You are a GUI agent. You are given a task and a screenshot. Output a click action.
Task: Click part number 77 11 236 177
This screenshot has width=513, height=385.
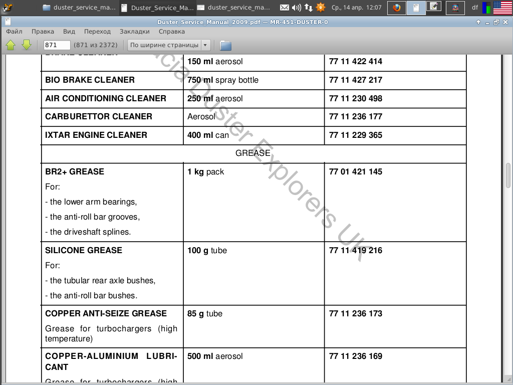[356, 116]
